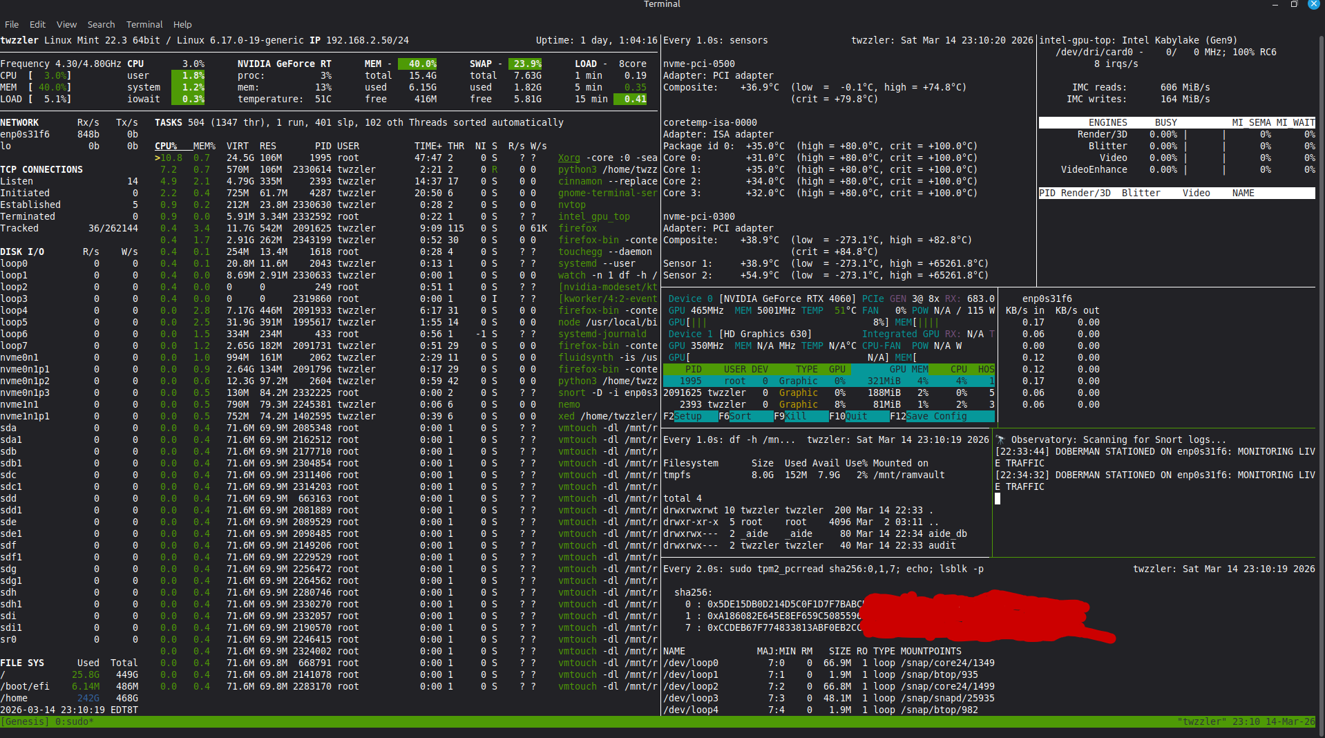This screenshot has width=1325, height=738.
Task: Click the terminal cursor block in Observatory pane
Action: pyautogui.click(x=998, y=498)
